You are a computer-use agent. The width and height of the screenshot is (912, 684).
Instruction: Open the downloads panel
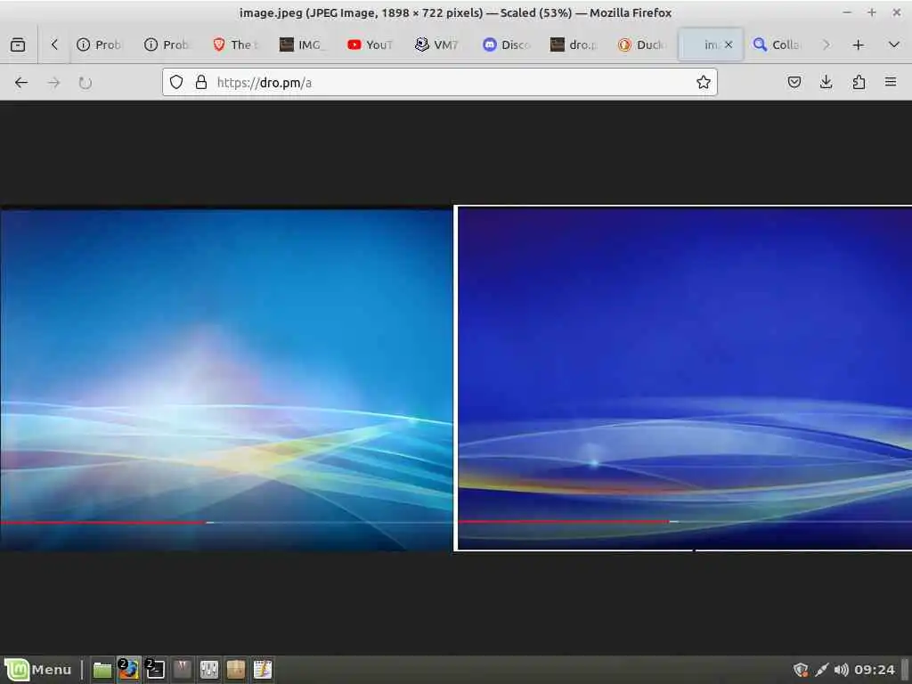[x=826, y=82]
